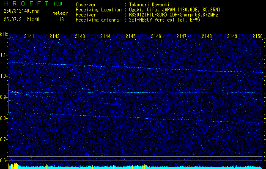Click the R820T2(RTL-SDR) receiver details

(x=173, y=15)
